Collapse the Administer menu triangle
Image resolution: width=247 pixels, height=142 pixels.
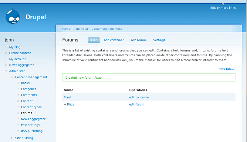pos(6,71)
